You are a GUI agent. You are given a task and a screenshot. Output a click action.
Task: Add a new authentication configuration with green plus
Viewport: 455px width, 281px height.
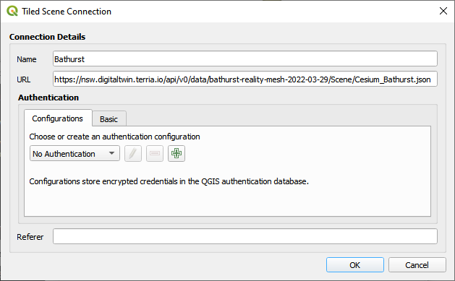coord(176,153)
